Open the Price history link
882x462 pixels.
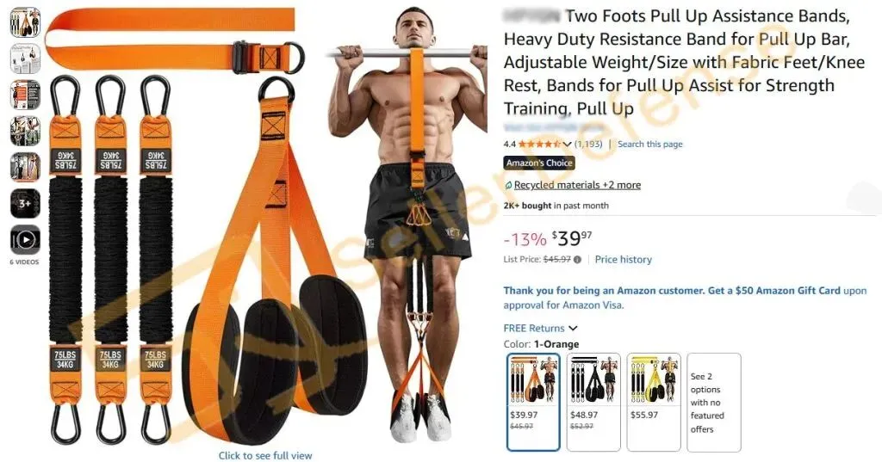coord(624,260)
